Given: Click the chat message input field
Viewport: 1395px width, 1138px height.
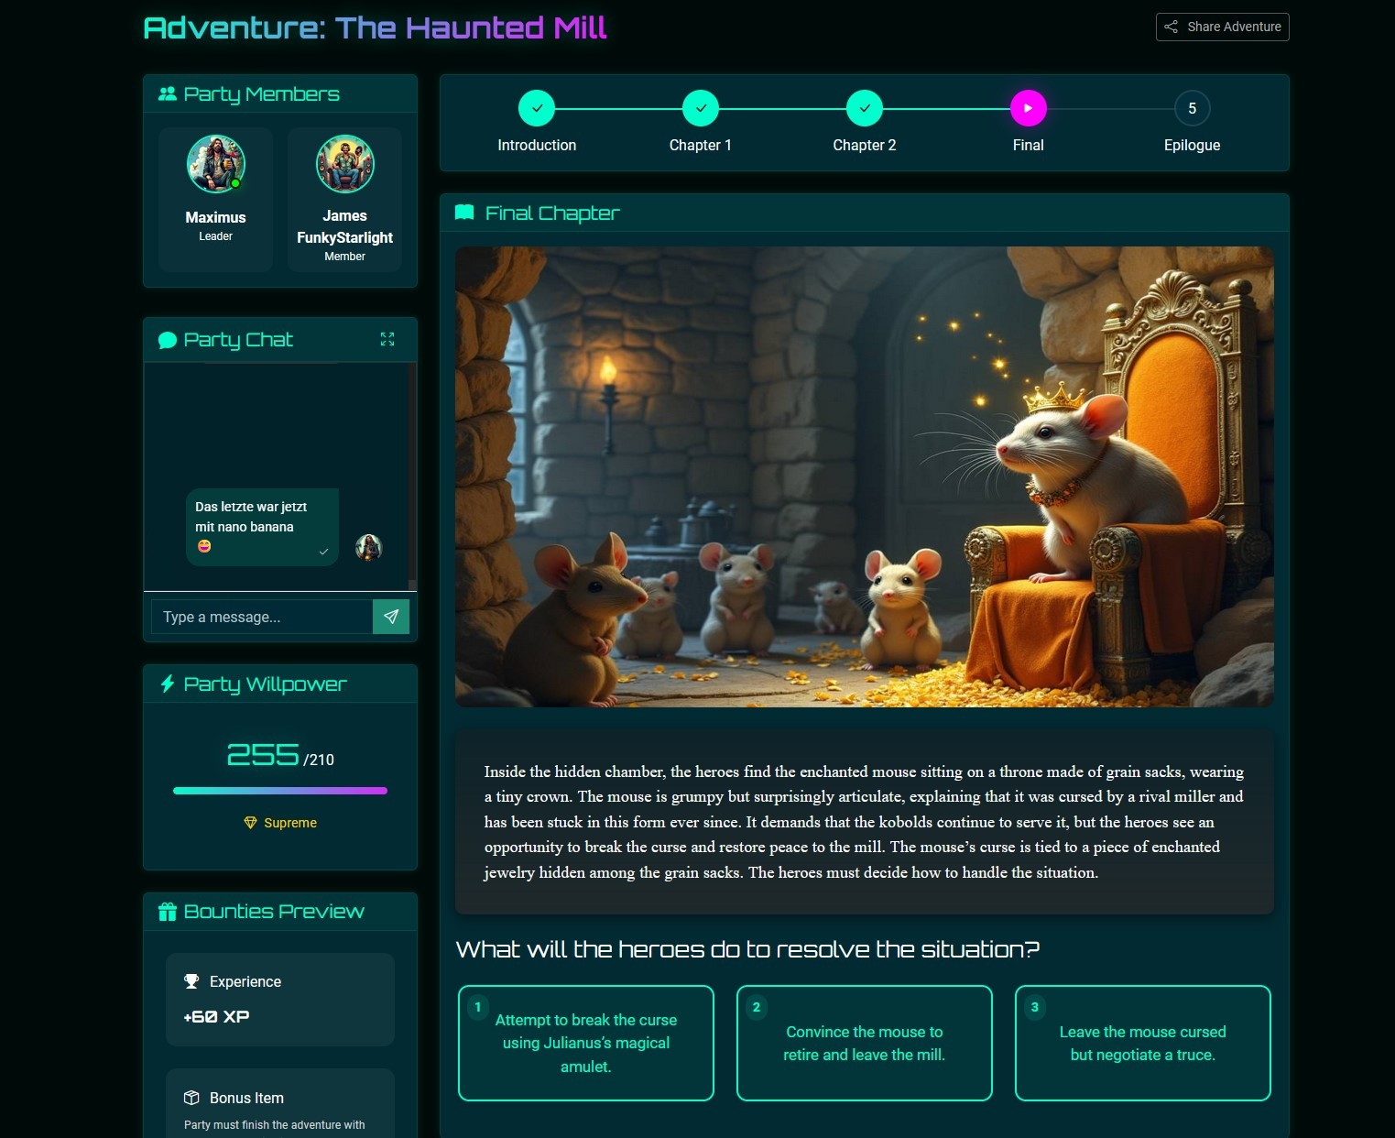Looking at the screenshot, I should (x=261, y=617).
